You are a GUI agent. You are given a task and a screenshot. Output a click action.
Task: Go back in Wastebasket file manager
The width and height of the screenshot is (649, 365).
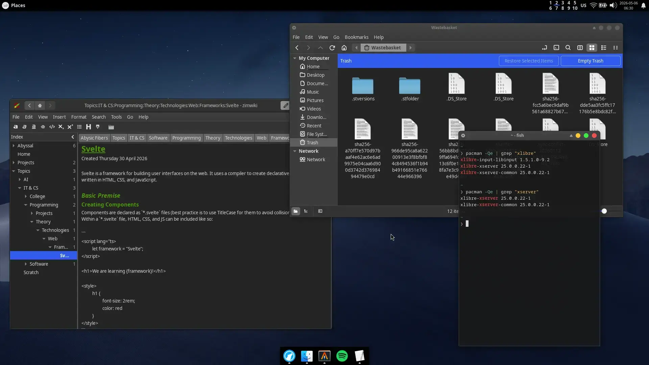(296, 48)
